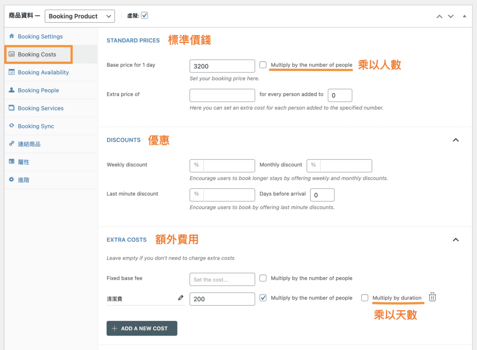Click the Base price for 1 day input field
Viewport: 477px width, 350px height.
(x=222, y=66)
